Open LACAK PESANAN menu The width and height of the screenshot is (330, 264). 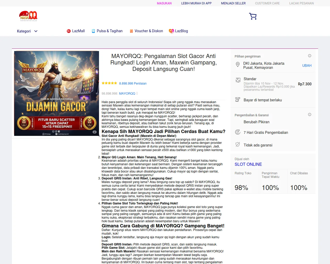tap(301, 3)
